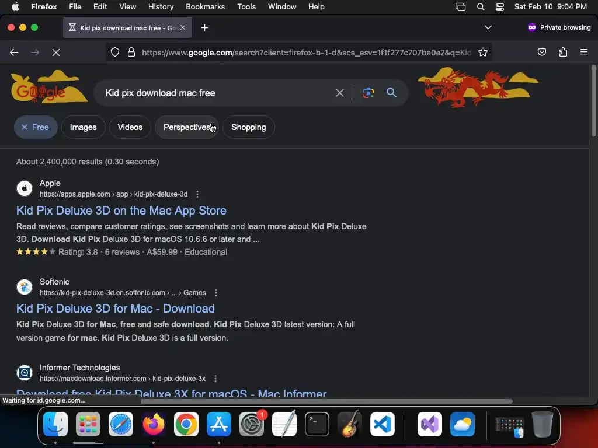Viewport: 598px width, 448px height.
Task: Click the apps.apple.com result URL
Action: pyautogui.click(x=114, y=194)
